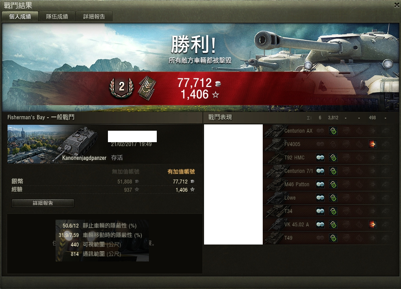Click the experience star beside 1,406
The width and height of the screenshot is (401, 289).
(215, 95)
